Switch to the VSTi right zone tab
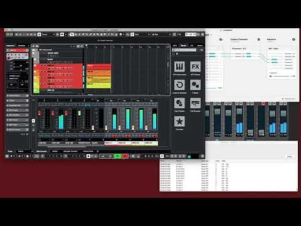The height and width of the screenshot is (226, 301). coord(175,45)
